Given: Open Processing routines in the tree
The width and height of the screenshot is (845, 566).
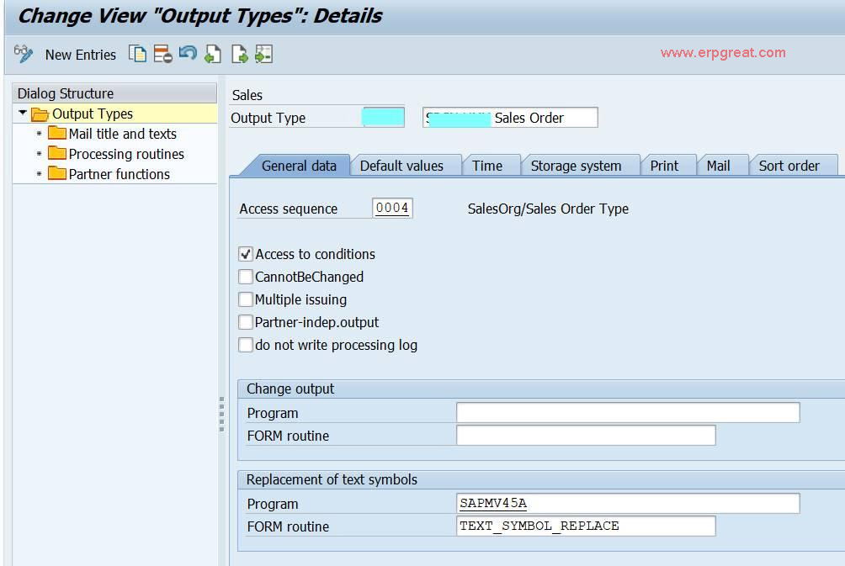Looking at the screenshot, I should point(126,154).
